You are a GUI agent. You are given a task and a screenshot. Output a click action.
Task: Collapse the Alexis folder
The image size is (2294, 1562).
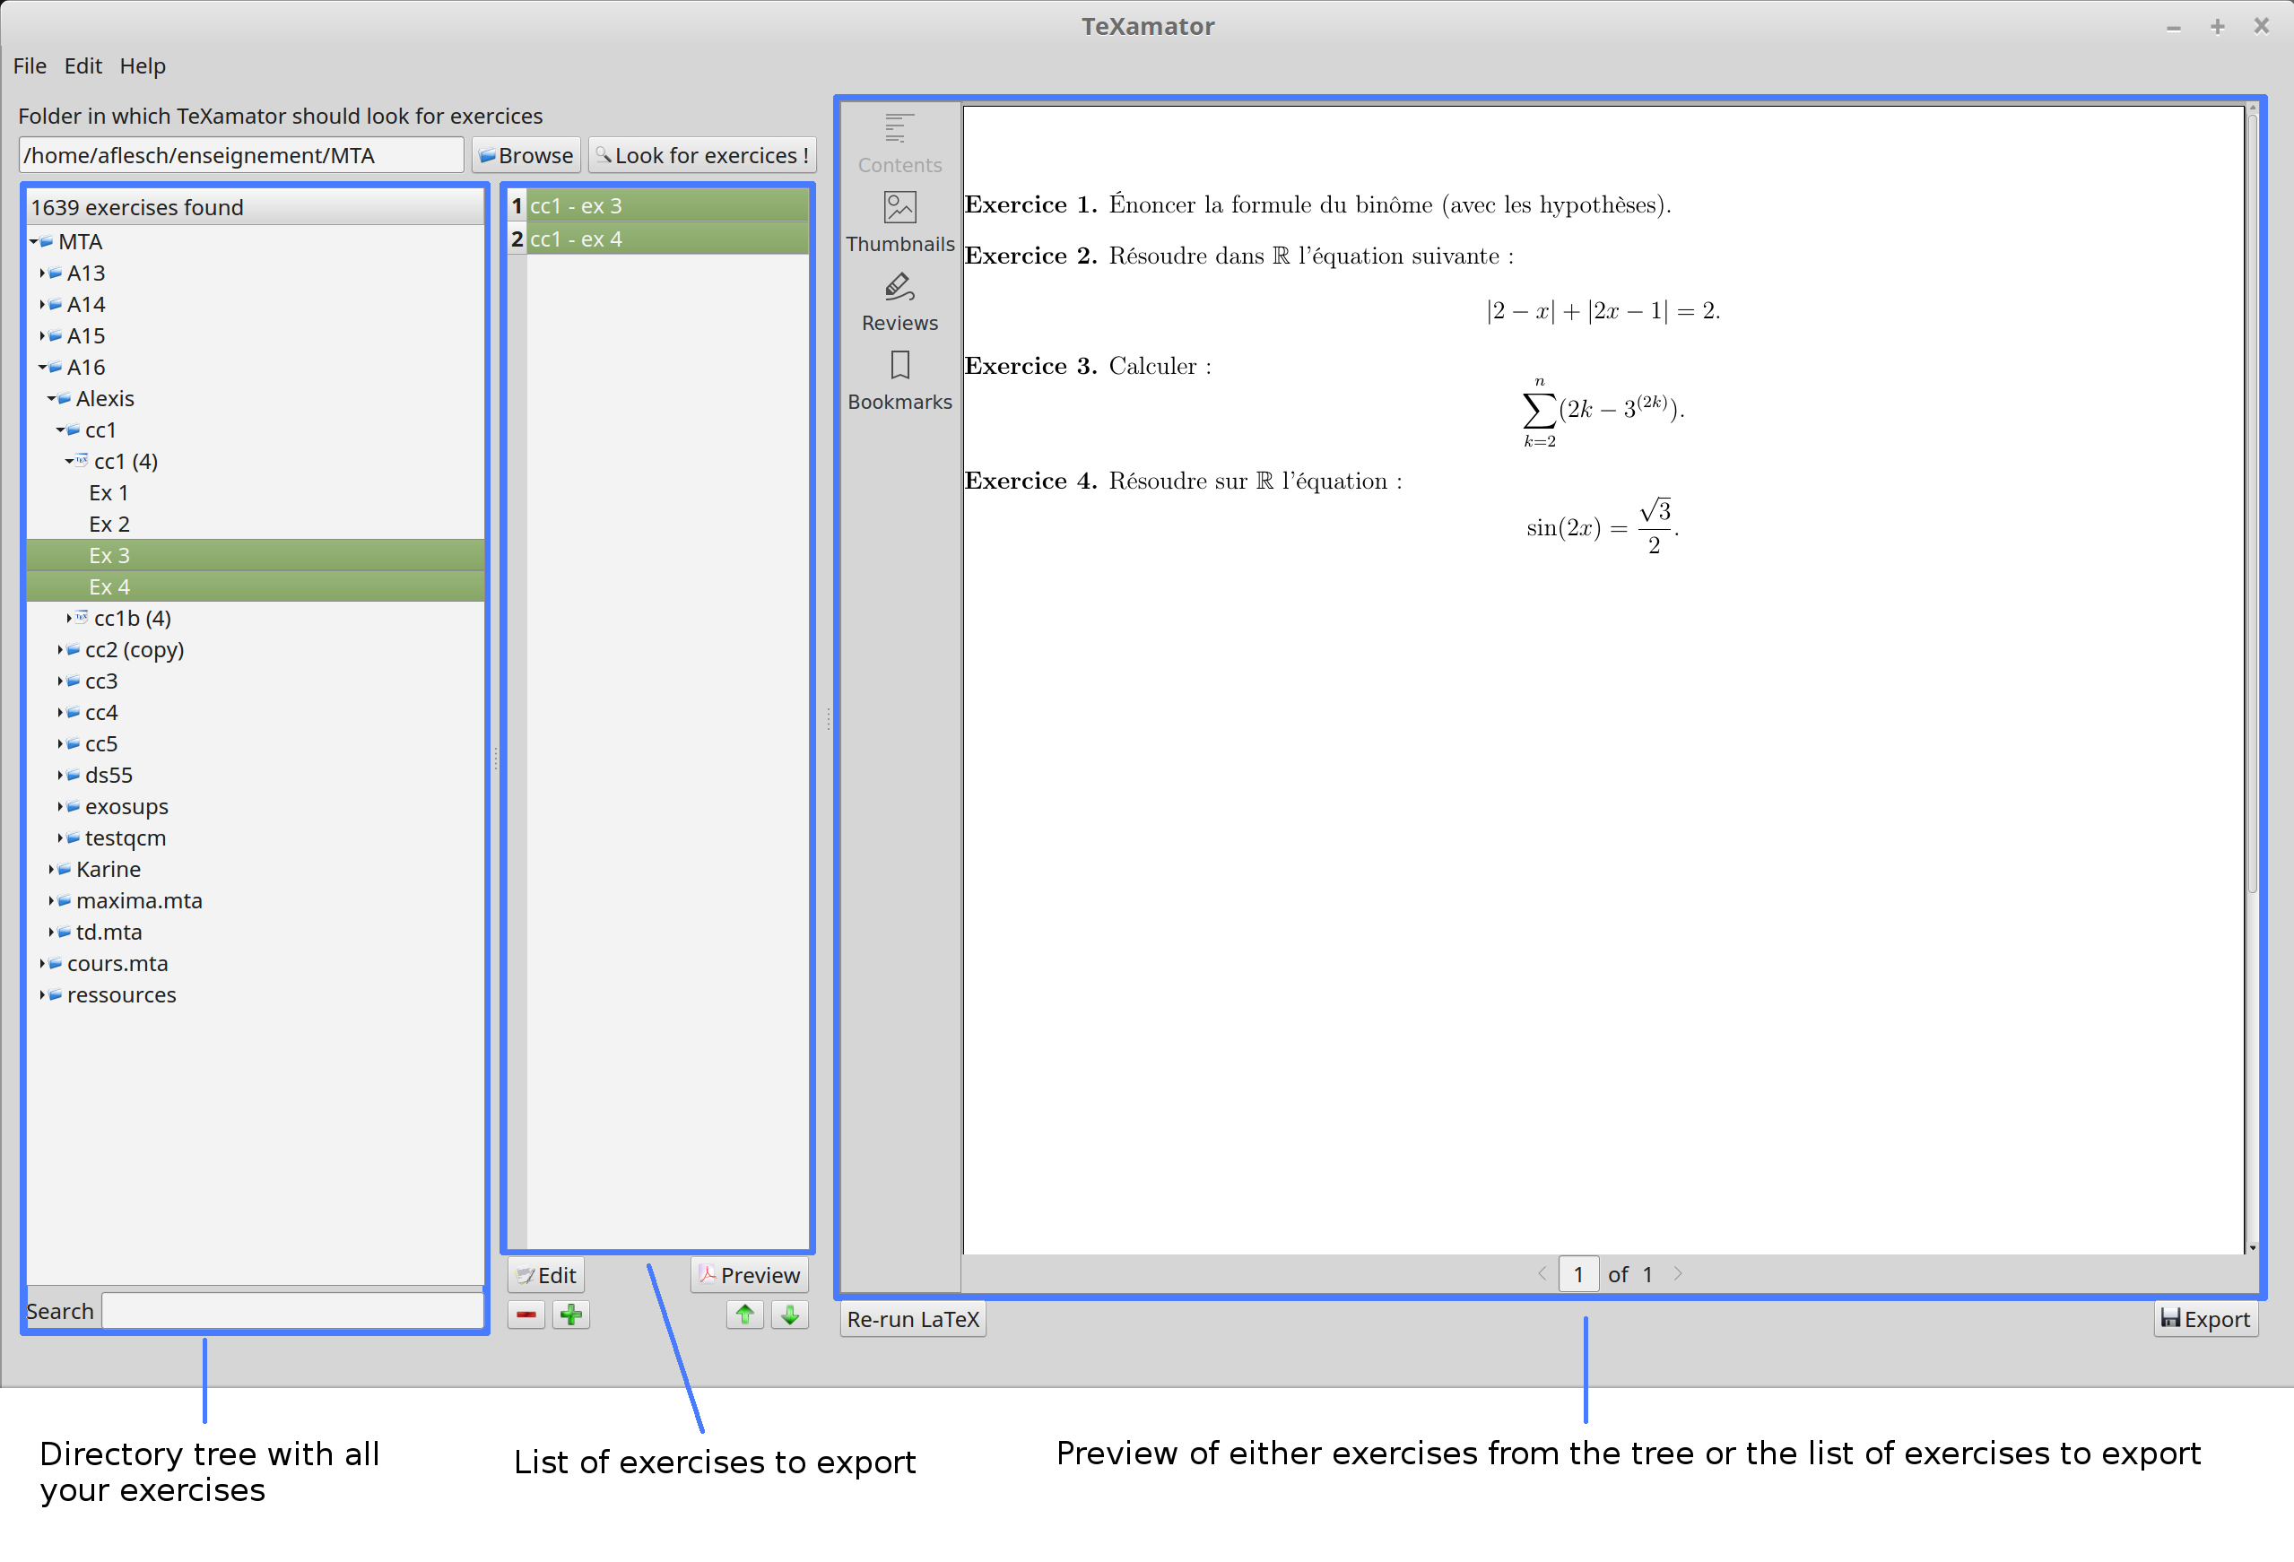tap(52, 399)
